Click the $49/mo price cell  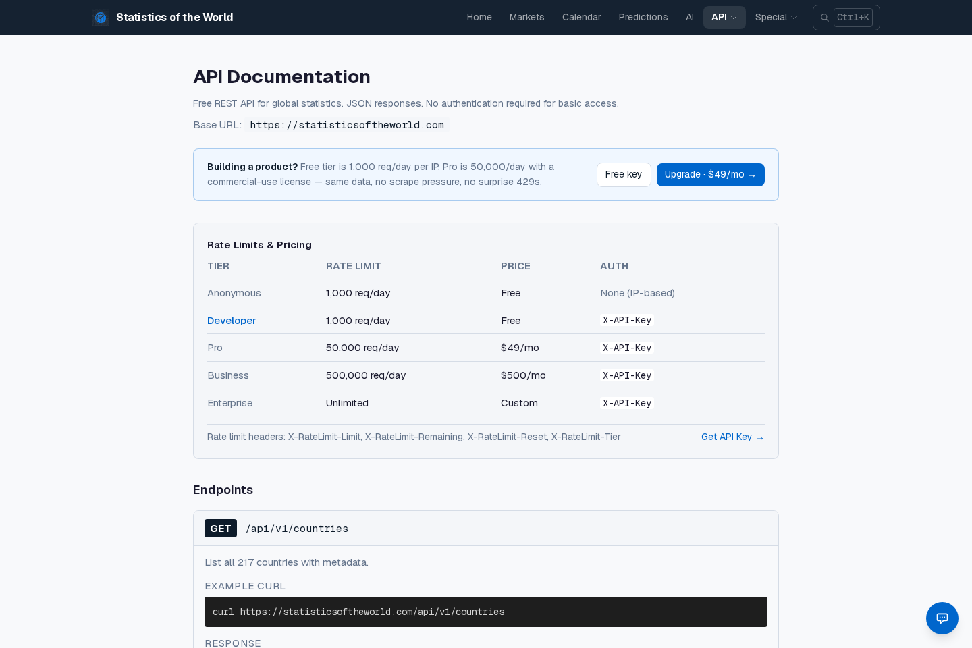coord(520,348)
